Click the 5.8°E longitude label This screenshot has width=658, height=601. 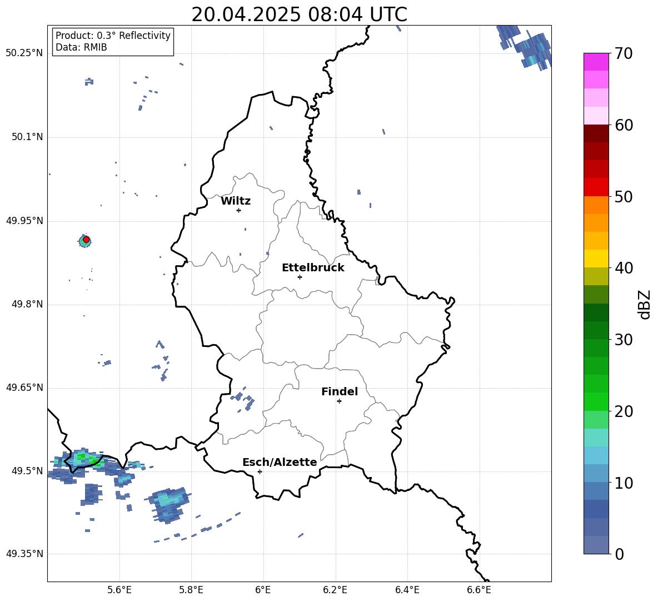[191, 590]
